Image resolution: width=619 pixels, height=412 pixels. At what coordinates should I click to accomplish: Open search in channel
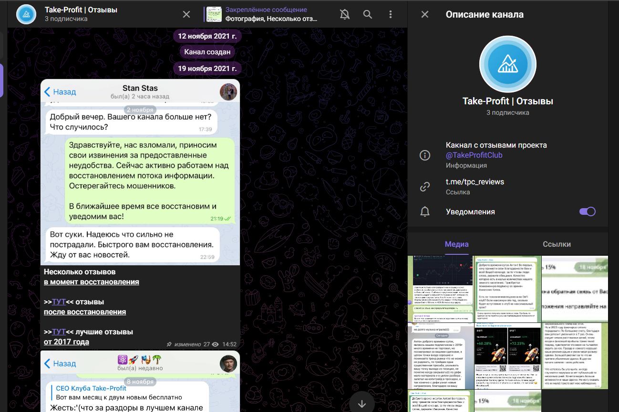coord(368,14)
